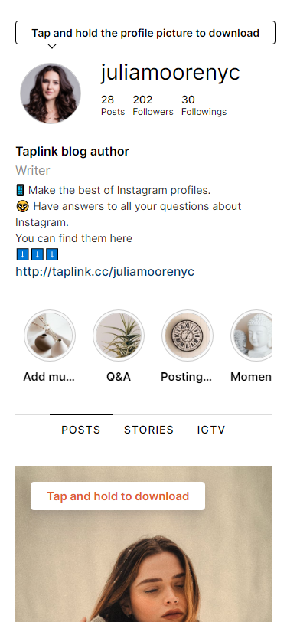The image size is (287, 622).
Task: Click the 30 Followings count
Action: click(204, 105)
